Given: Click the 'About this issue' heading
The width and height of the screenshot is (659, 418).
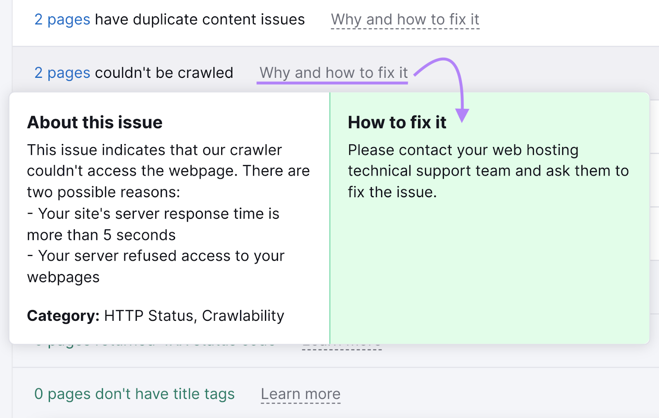Looking at the screenshot, I should pyautogui.click(x=95, y=122).
